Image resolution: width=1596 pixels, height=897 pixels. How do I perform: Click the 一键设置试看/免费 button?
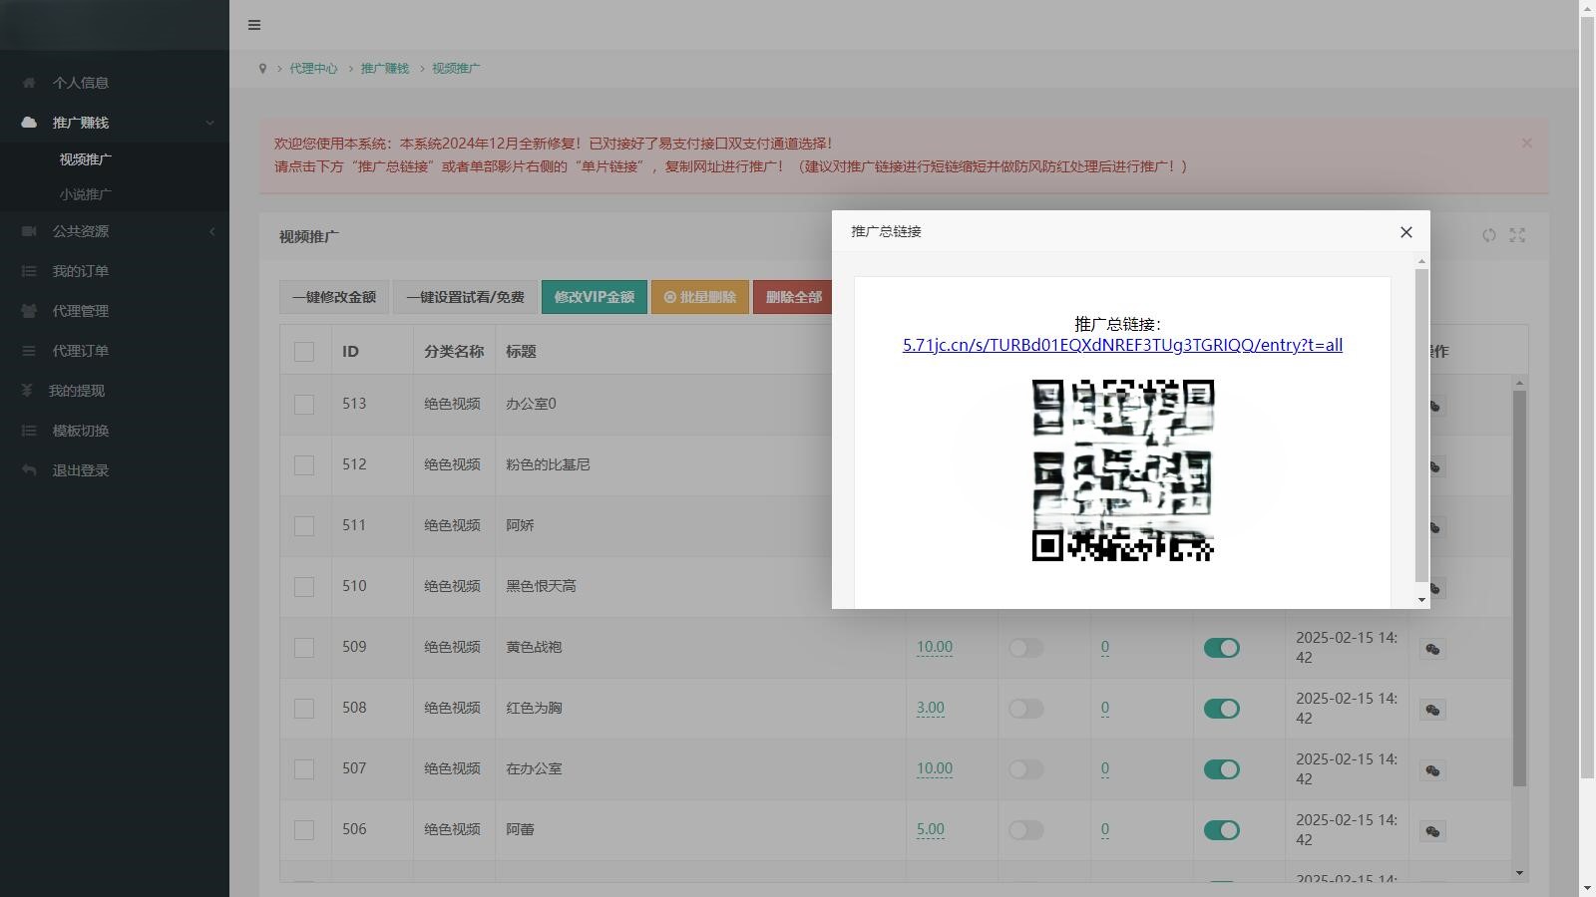(x=465, y=297)
